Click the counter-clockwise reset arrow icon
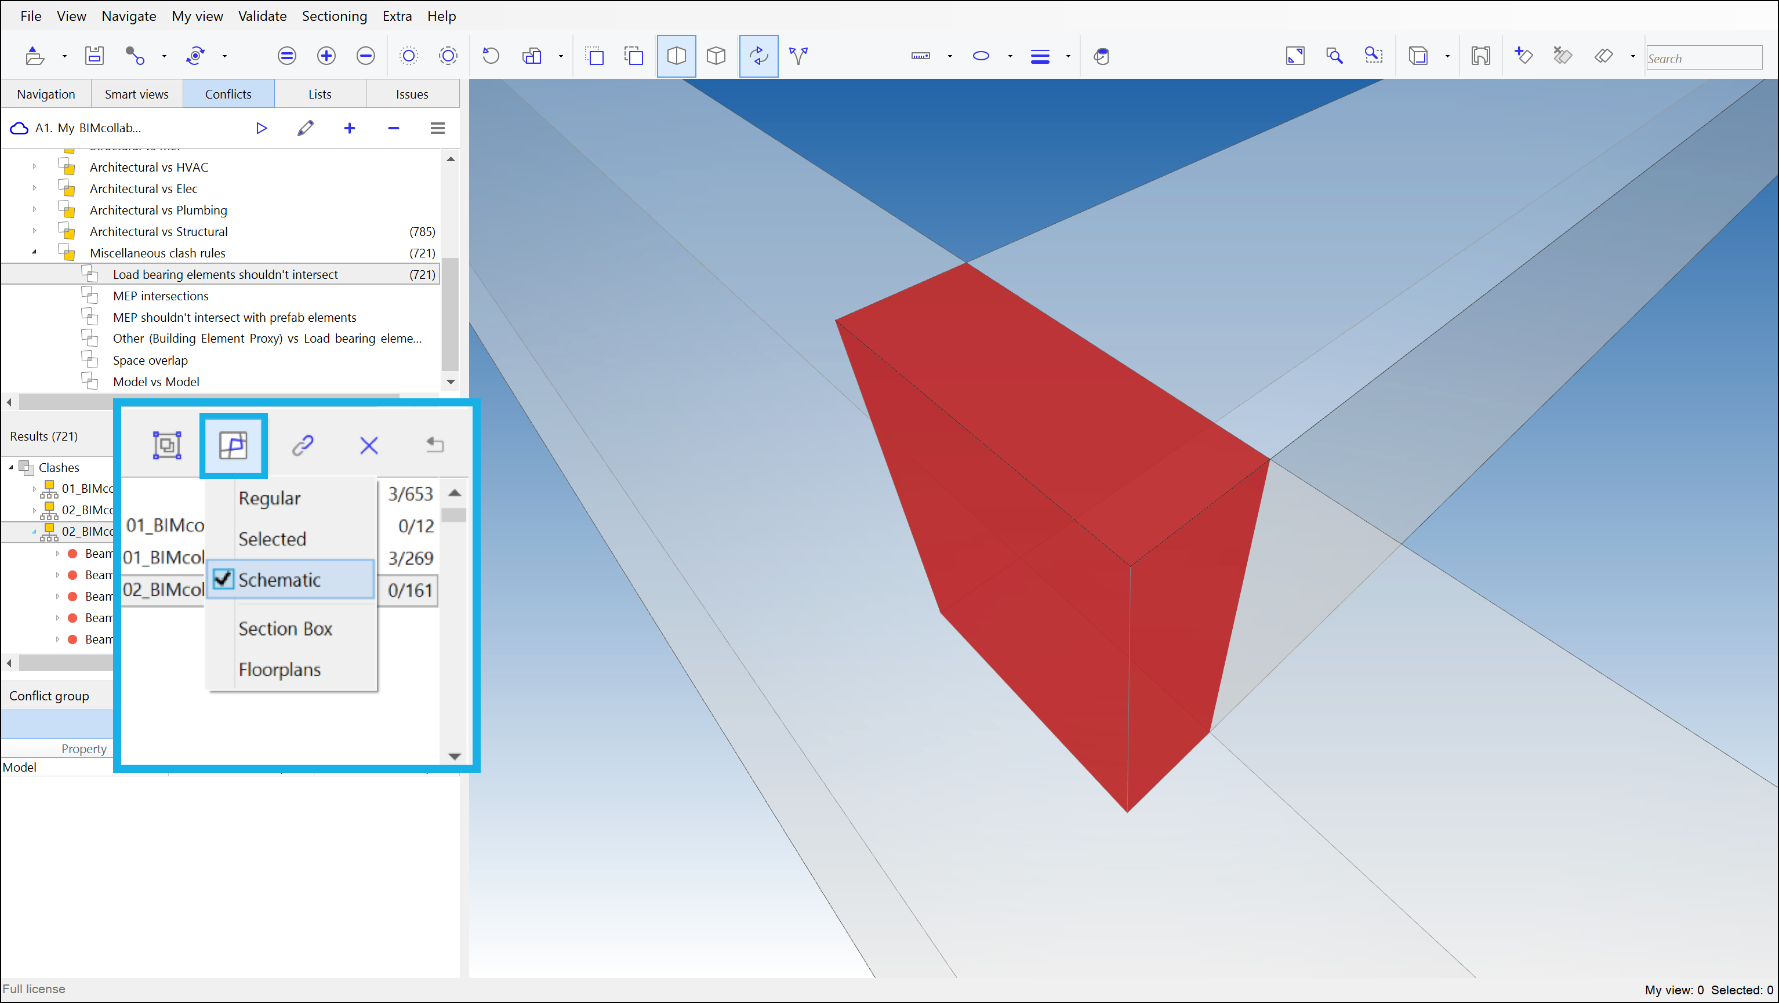The height and width of the screenshot is (1003, 1779). 491,56
